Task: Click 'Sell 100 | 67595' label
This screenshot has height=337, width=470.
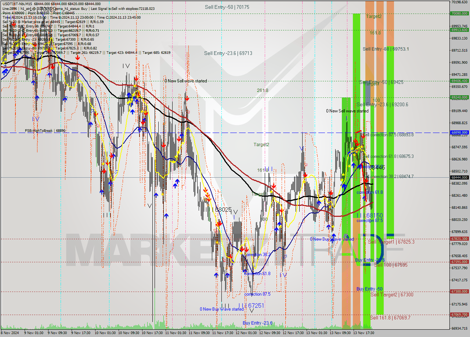Action: (391, 264)
